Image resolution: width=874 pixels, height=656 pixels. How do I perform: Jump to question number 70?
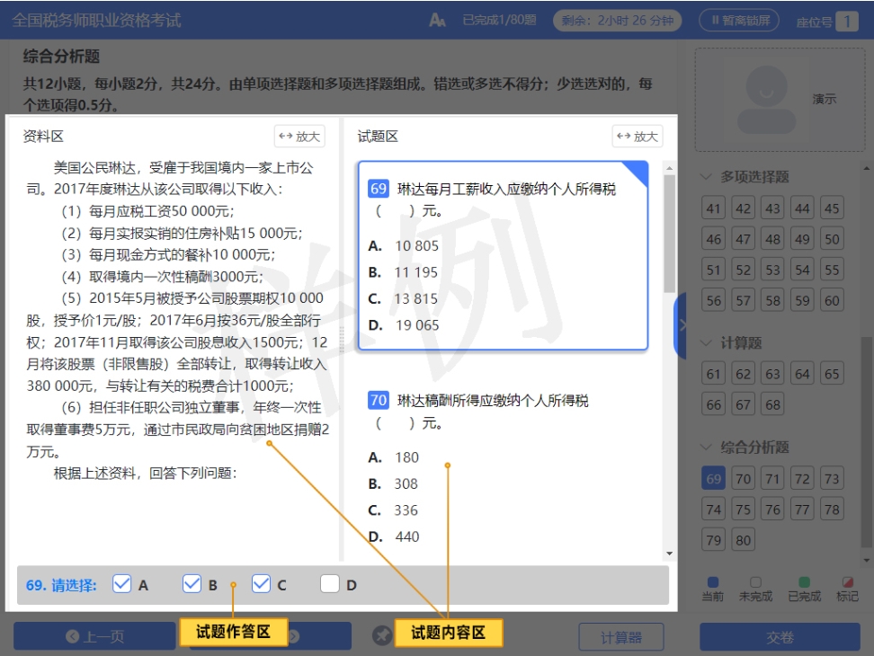pyautogui.click(x=743, y=479)
